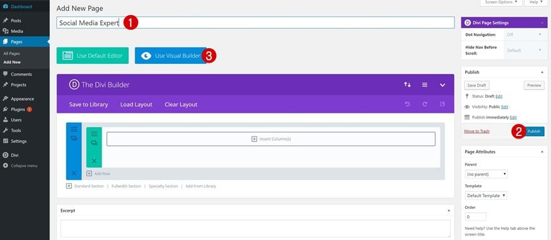Delete the green row with X
Screen dimensions: 551x240
tap(94, 161)
